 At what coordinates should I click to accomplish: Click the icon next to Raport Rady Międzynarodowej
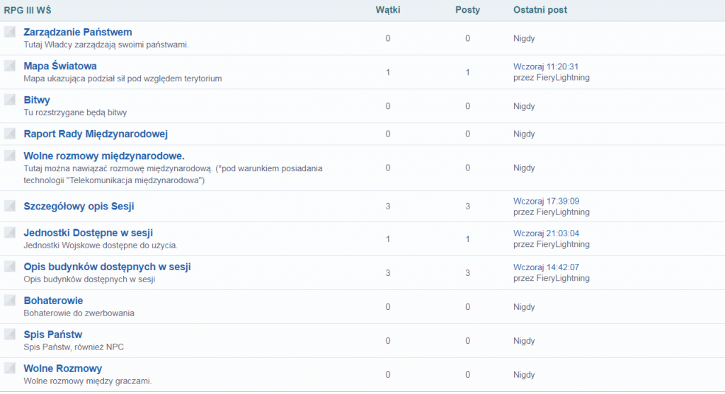coord(9,134)
